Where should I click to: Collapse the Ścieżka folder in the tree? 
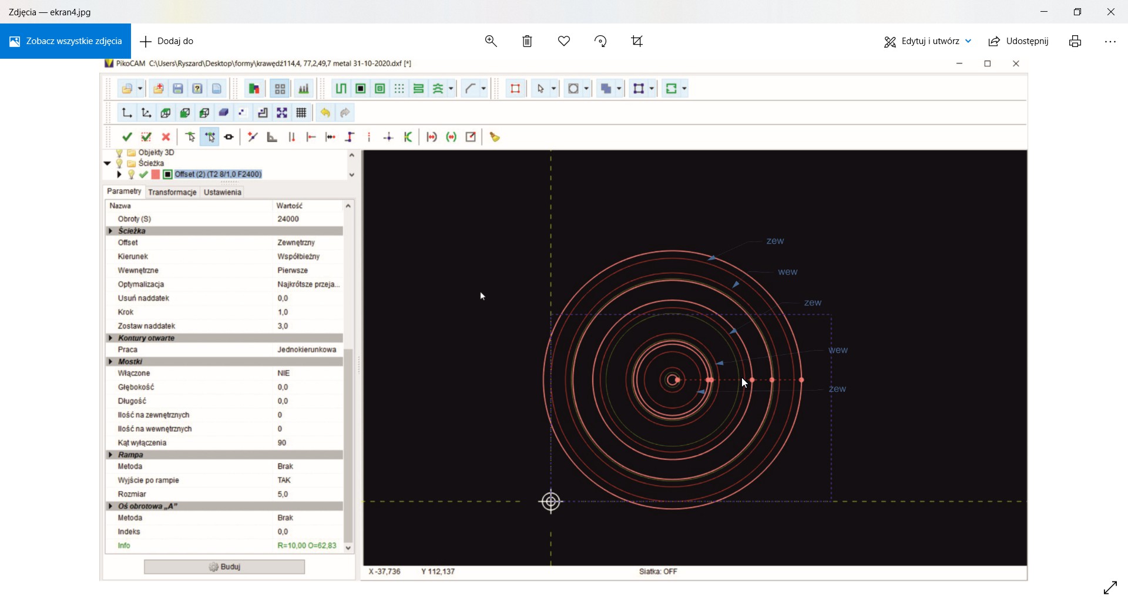pyautogui.click(x=108, y=164)
